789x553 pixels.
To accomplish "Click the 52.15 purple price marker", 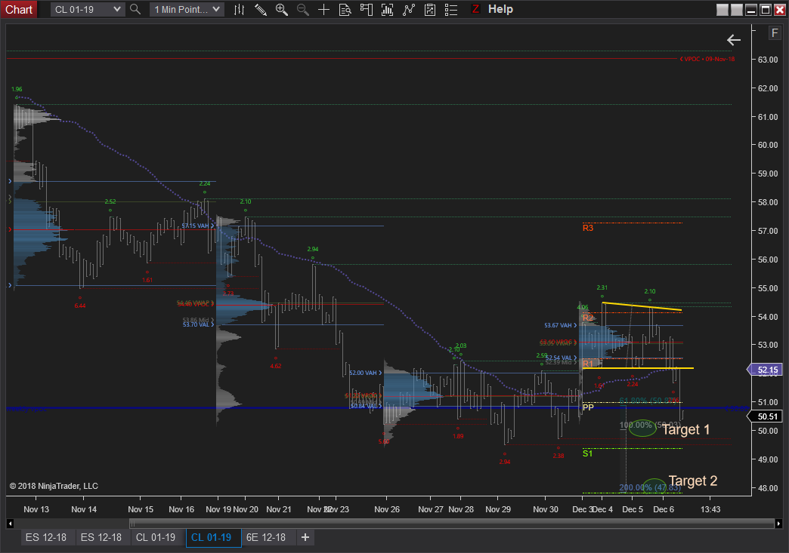I will click(765, 370).
